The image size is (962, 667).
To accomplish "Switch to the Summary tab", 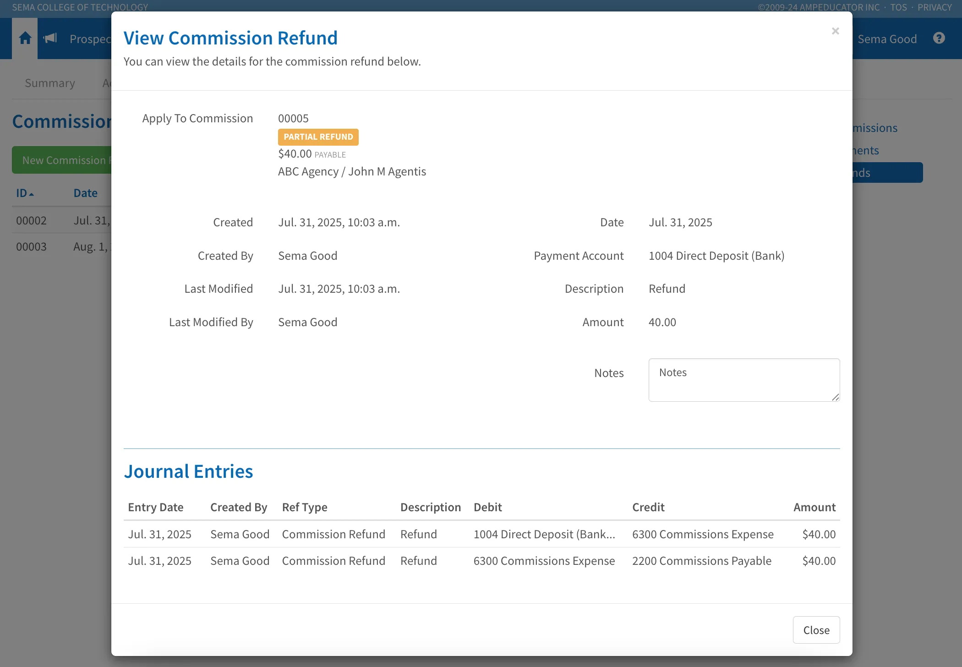I will [x=50, y=83].
